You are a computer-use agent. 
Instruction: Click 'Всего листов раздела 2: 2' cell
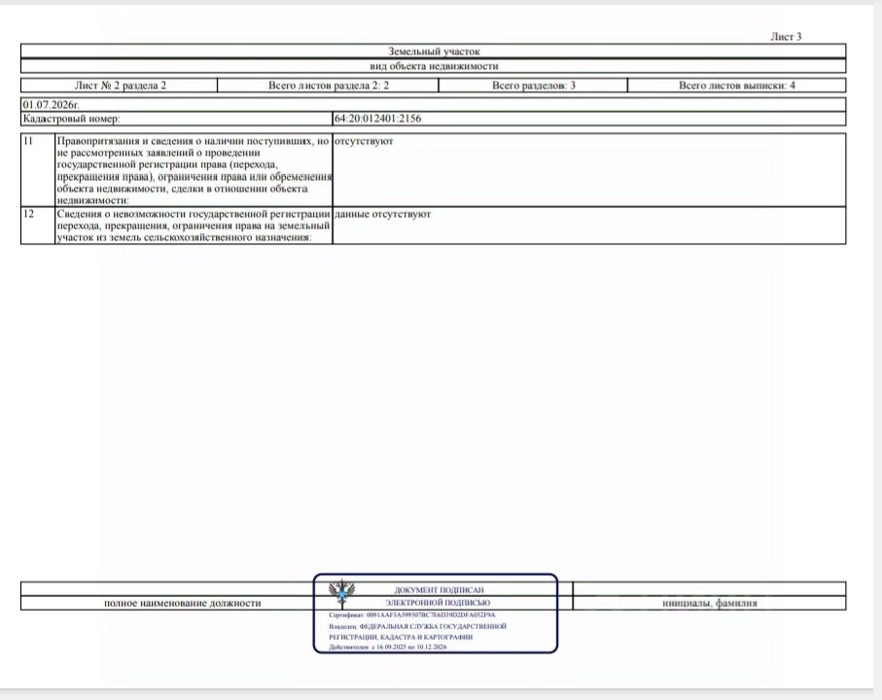[328, 86]
